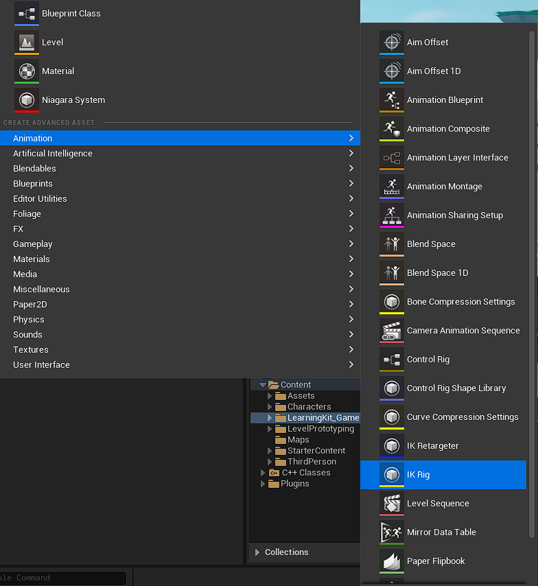This screenshot has width=538, height=586.
Task: Click the Aim Offset icon
Action: click(391, 43)
